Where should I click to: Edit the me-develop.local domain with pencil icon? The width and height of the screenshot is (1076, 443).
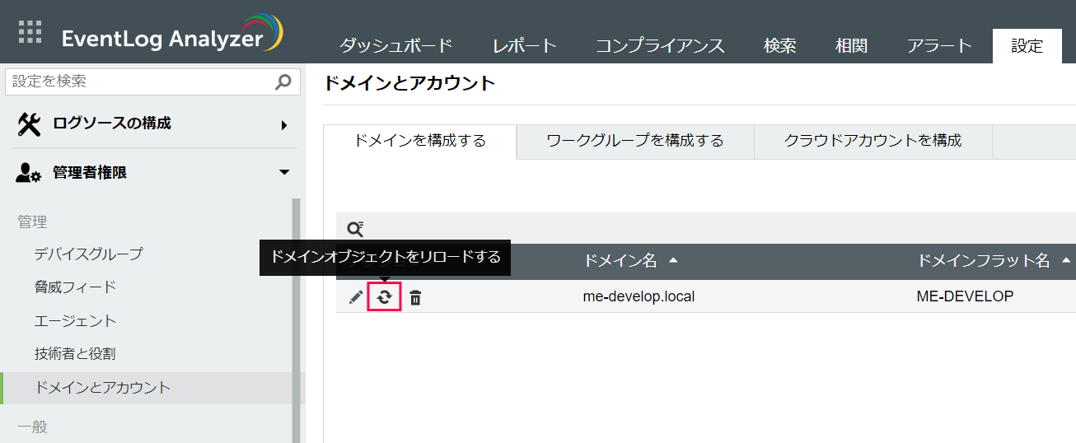click(356, 297)
